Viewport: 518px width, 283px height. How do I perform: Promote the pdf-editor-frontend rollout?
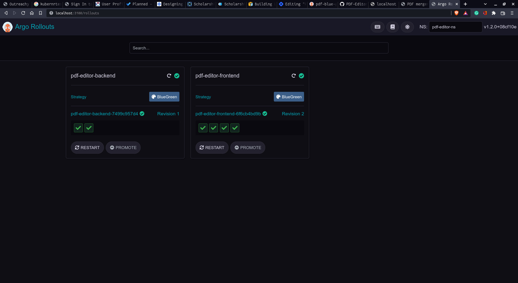(x=248, y=148)
